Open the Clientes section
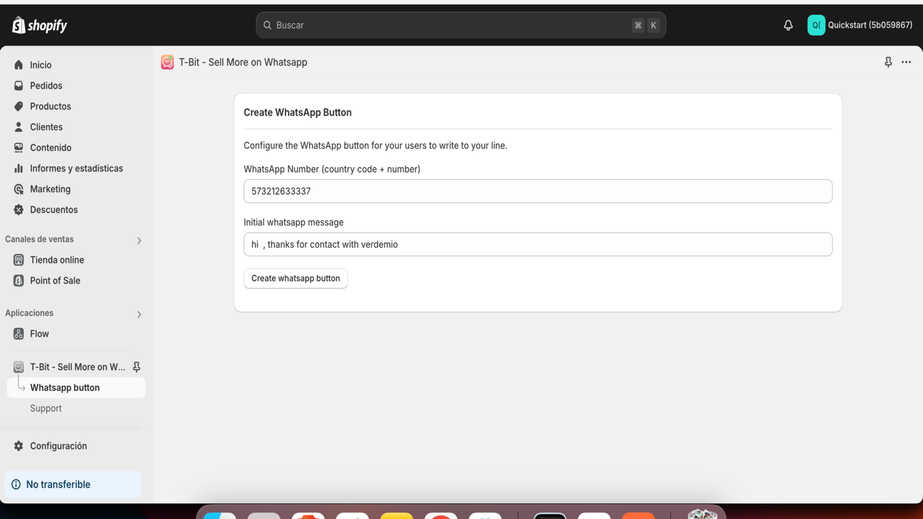 [46, 127]
